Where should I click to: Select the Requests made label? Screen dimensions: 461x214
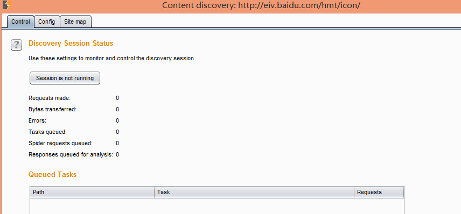click(50, 98)
